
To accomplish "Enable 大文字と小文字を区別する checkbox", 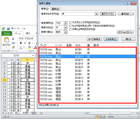I will (x=70, y=22).
